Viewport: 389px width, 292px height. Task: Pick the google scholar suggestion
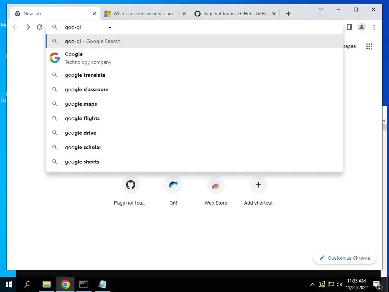click(195, 147)
